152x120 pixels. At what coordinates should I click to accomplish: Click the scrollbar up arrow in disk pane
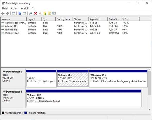click(x=150, y=69)
